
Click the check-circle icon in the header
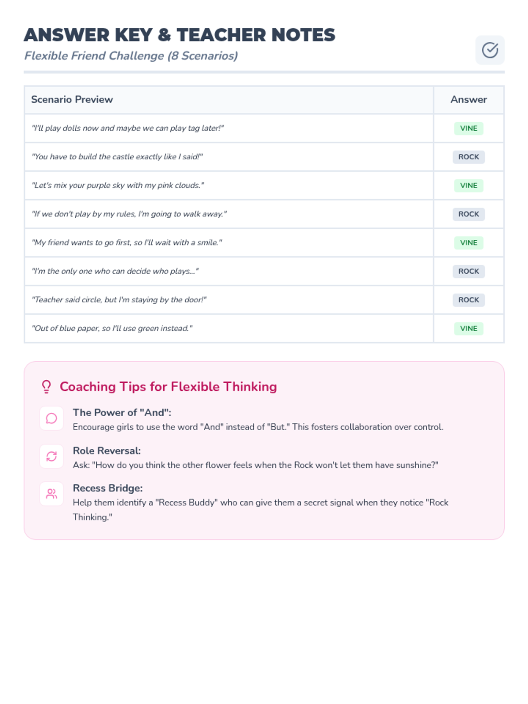pyautogui.click(x=490, y=50)
